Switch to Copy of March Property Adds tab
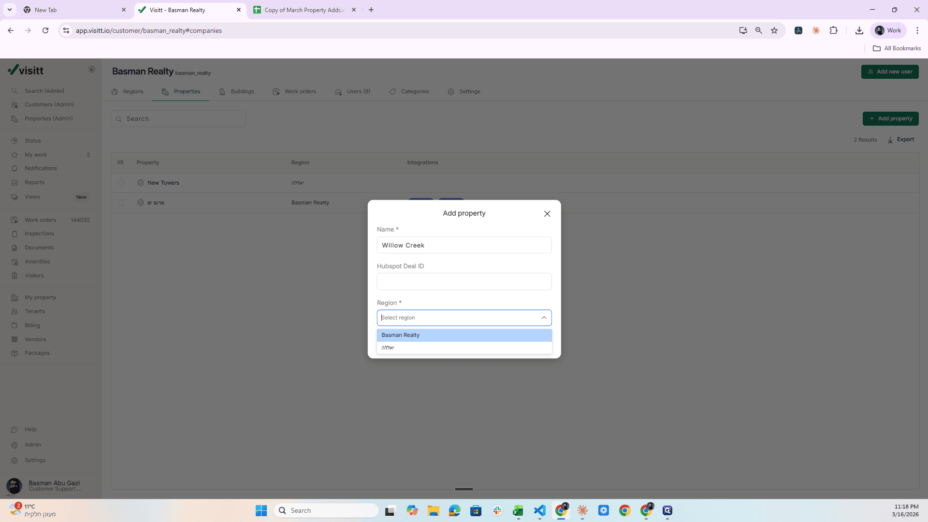Screen dimensions: 928x522 click(x=304, y=10)
